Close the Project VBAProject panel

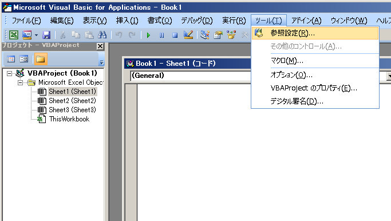(100, 46)
